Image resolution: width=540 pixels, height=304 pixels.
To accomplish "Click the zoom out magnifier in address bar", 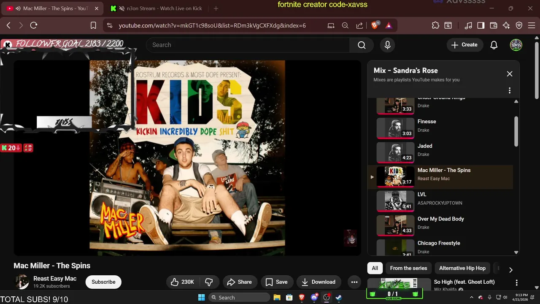I will pyautogui.click(x=345, y=25).
